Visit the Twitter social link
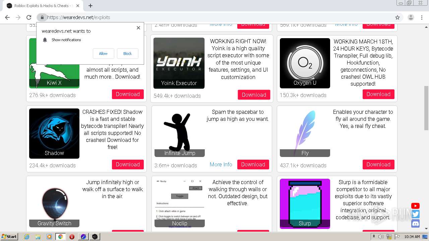This screenshot has width=429, height=241. tap(416, 215)
